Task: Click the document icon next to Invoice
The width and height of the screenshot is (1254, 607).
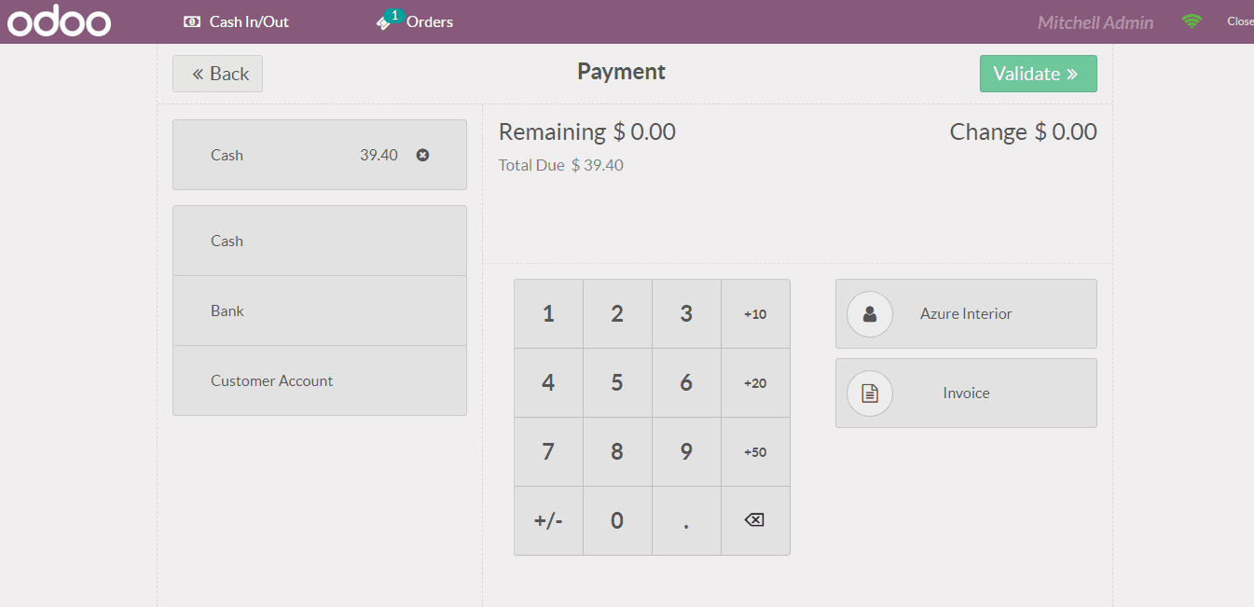Action: [x=869, y=393]
